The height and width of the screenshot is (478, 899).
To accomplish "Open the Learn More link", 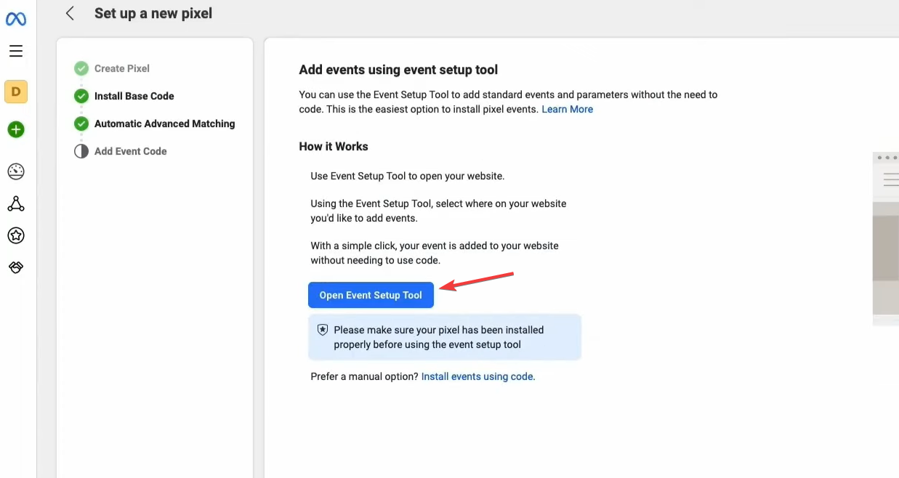I will (x=567, y=109).
